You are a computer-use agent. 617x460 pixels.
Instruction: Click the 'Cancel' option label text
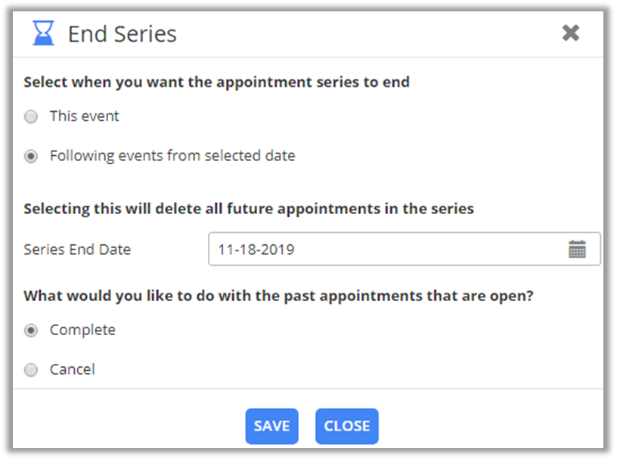73,370
